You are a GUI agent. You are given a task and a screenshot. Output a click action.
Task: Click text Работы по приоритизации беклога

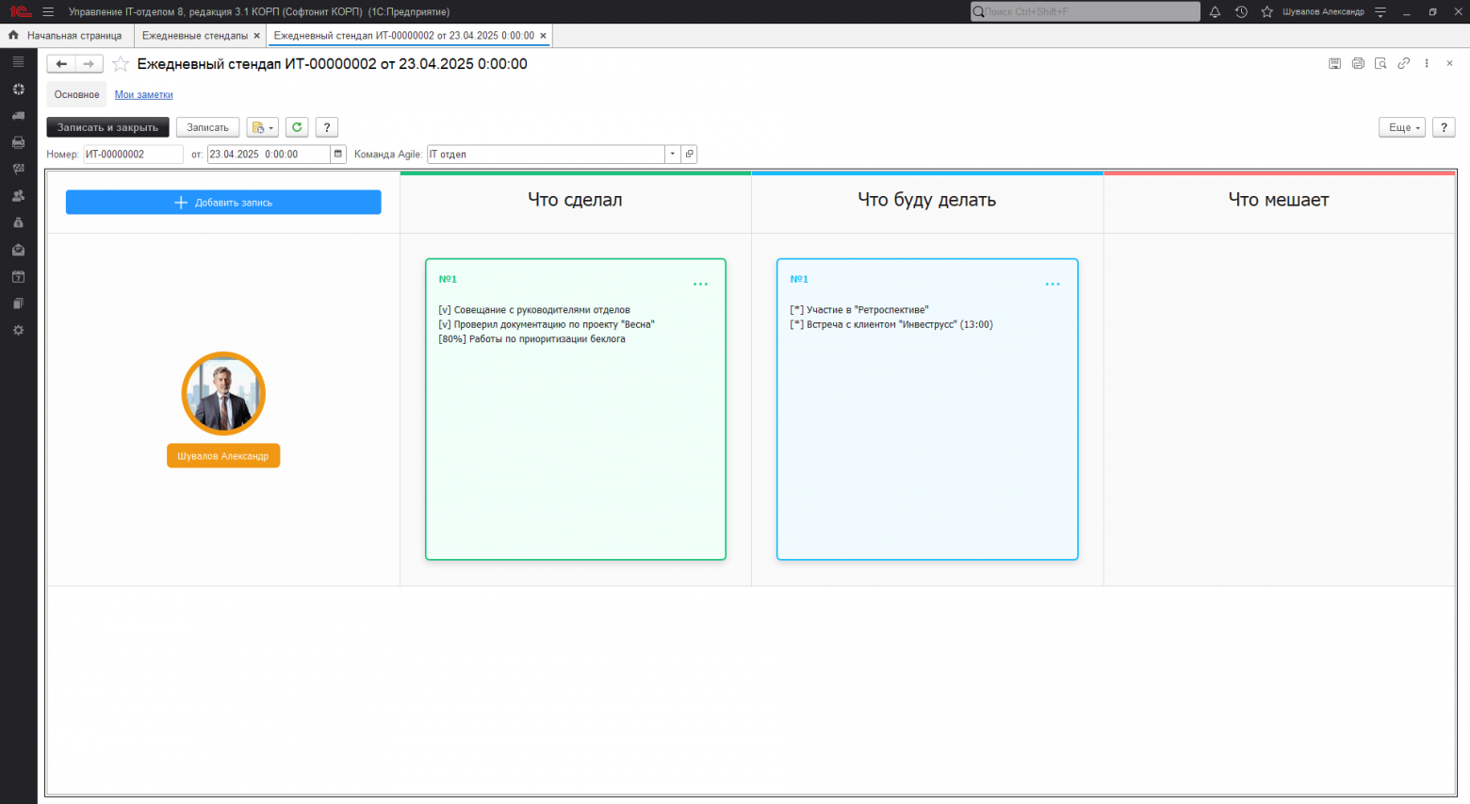point(547,339)
